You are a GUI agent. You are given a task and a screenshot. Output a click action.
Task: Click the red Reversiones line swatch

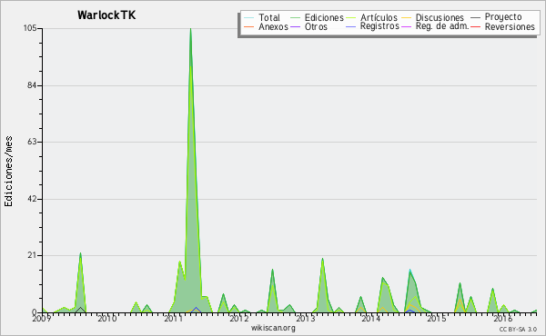[476, 26]
